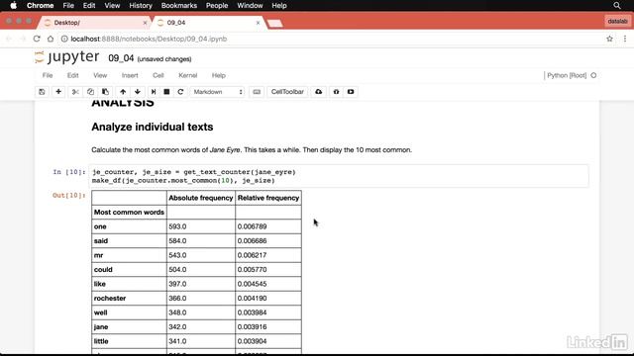This screenshot has width=634, height=356.
Task: Click the 'Analyze individual texts' heading
Action: [x=152, y=127]
